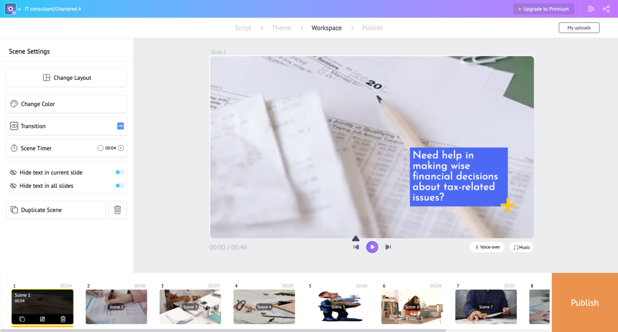Open layout icon on Scene 1 thumbnail
The width and height of the screenshot is (618, 332).
point(42,319)
